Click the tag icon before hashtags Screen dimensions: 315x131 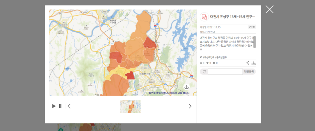click(201, 57)
